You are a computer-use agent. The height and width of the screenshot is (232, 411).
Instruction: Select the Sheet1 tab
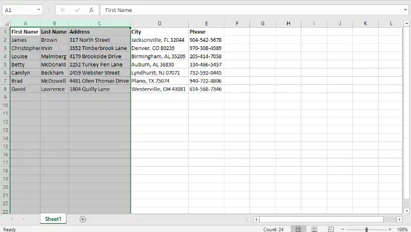click(53, 219)
